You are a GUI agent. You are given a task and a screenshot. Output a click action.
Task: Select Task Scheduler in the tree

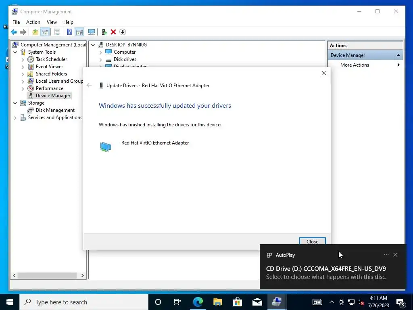51,59
